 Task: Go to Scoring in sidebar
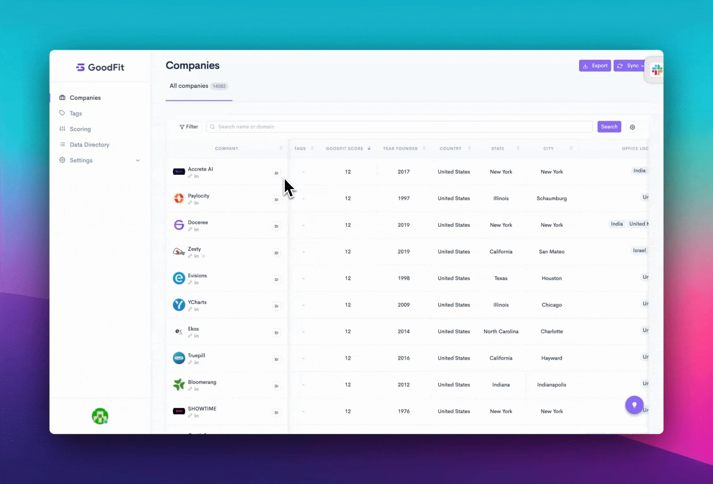click(80, 129)
